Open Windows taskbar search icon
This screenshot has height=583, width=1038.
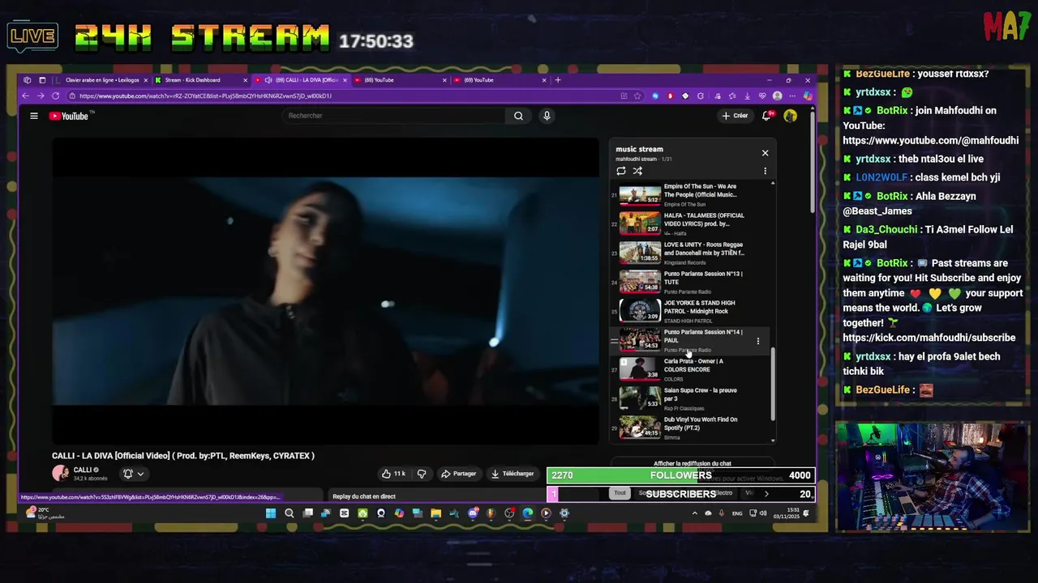coord(290,513)
